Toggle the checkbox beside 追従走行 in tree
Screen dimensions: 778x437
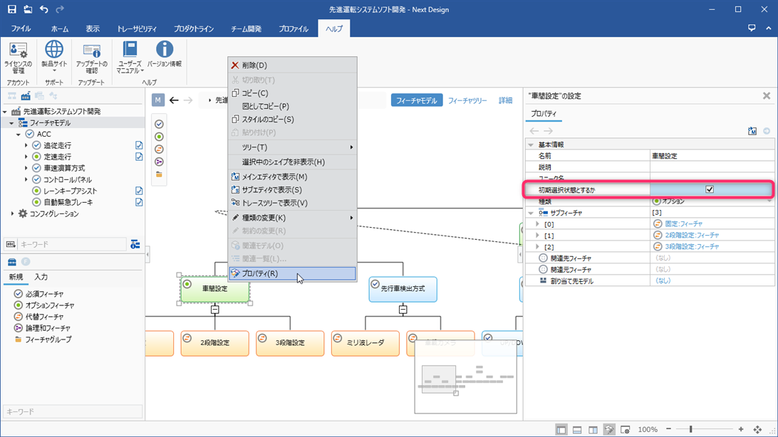coord(139,145)
